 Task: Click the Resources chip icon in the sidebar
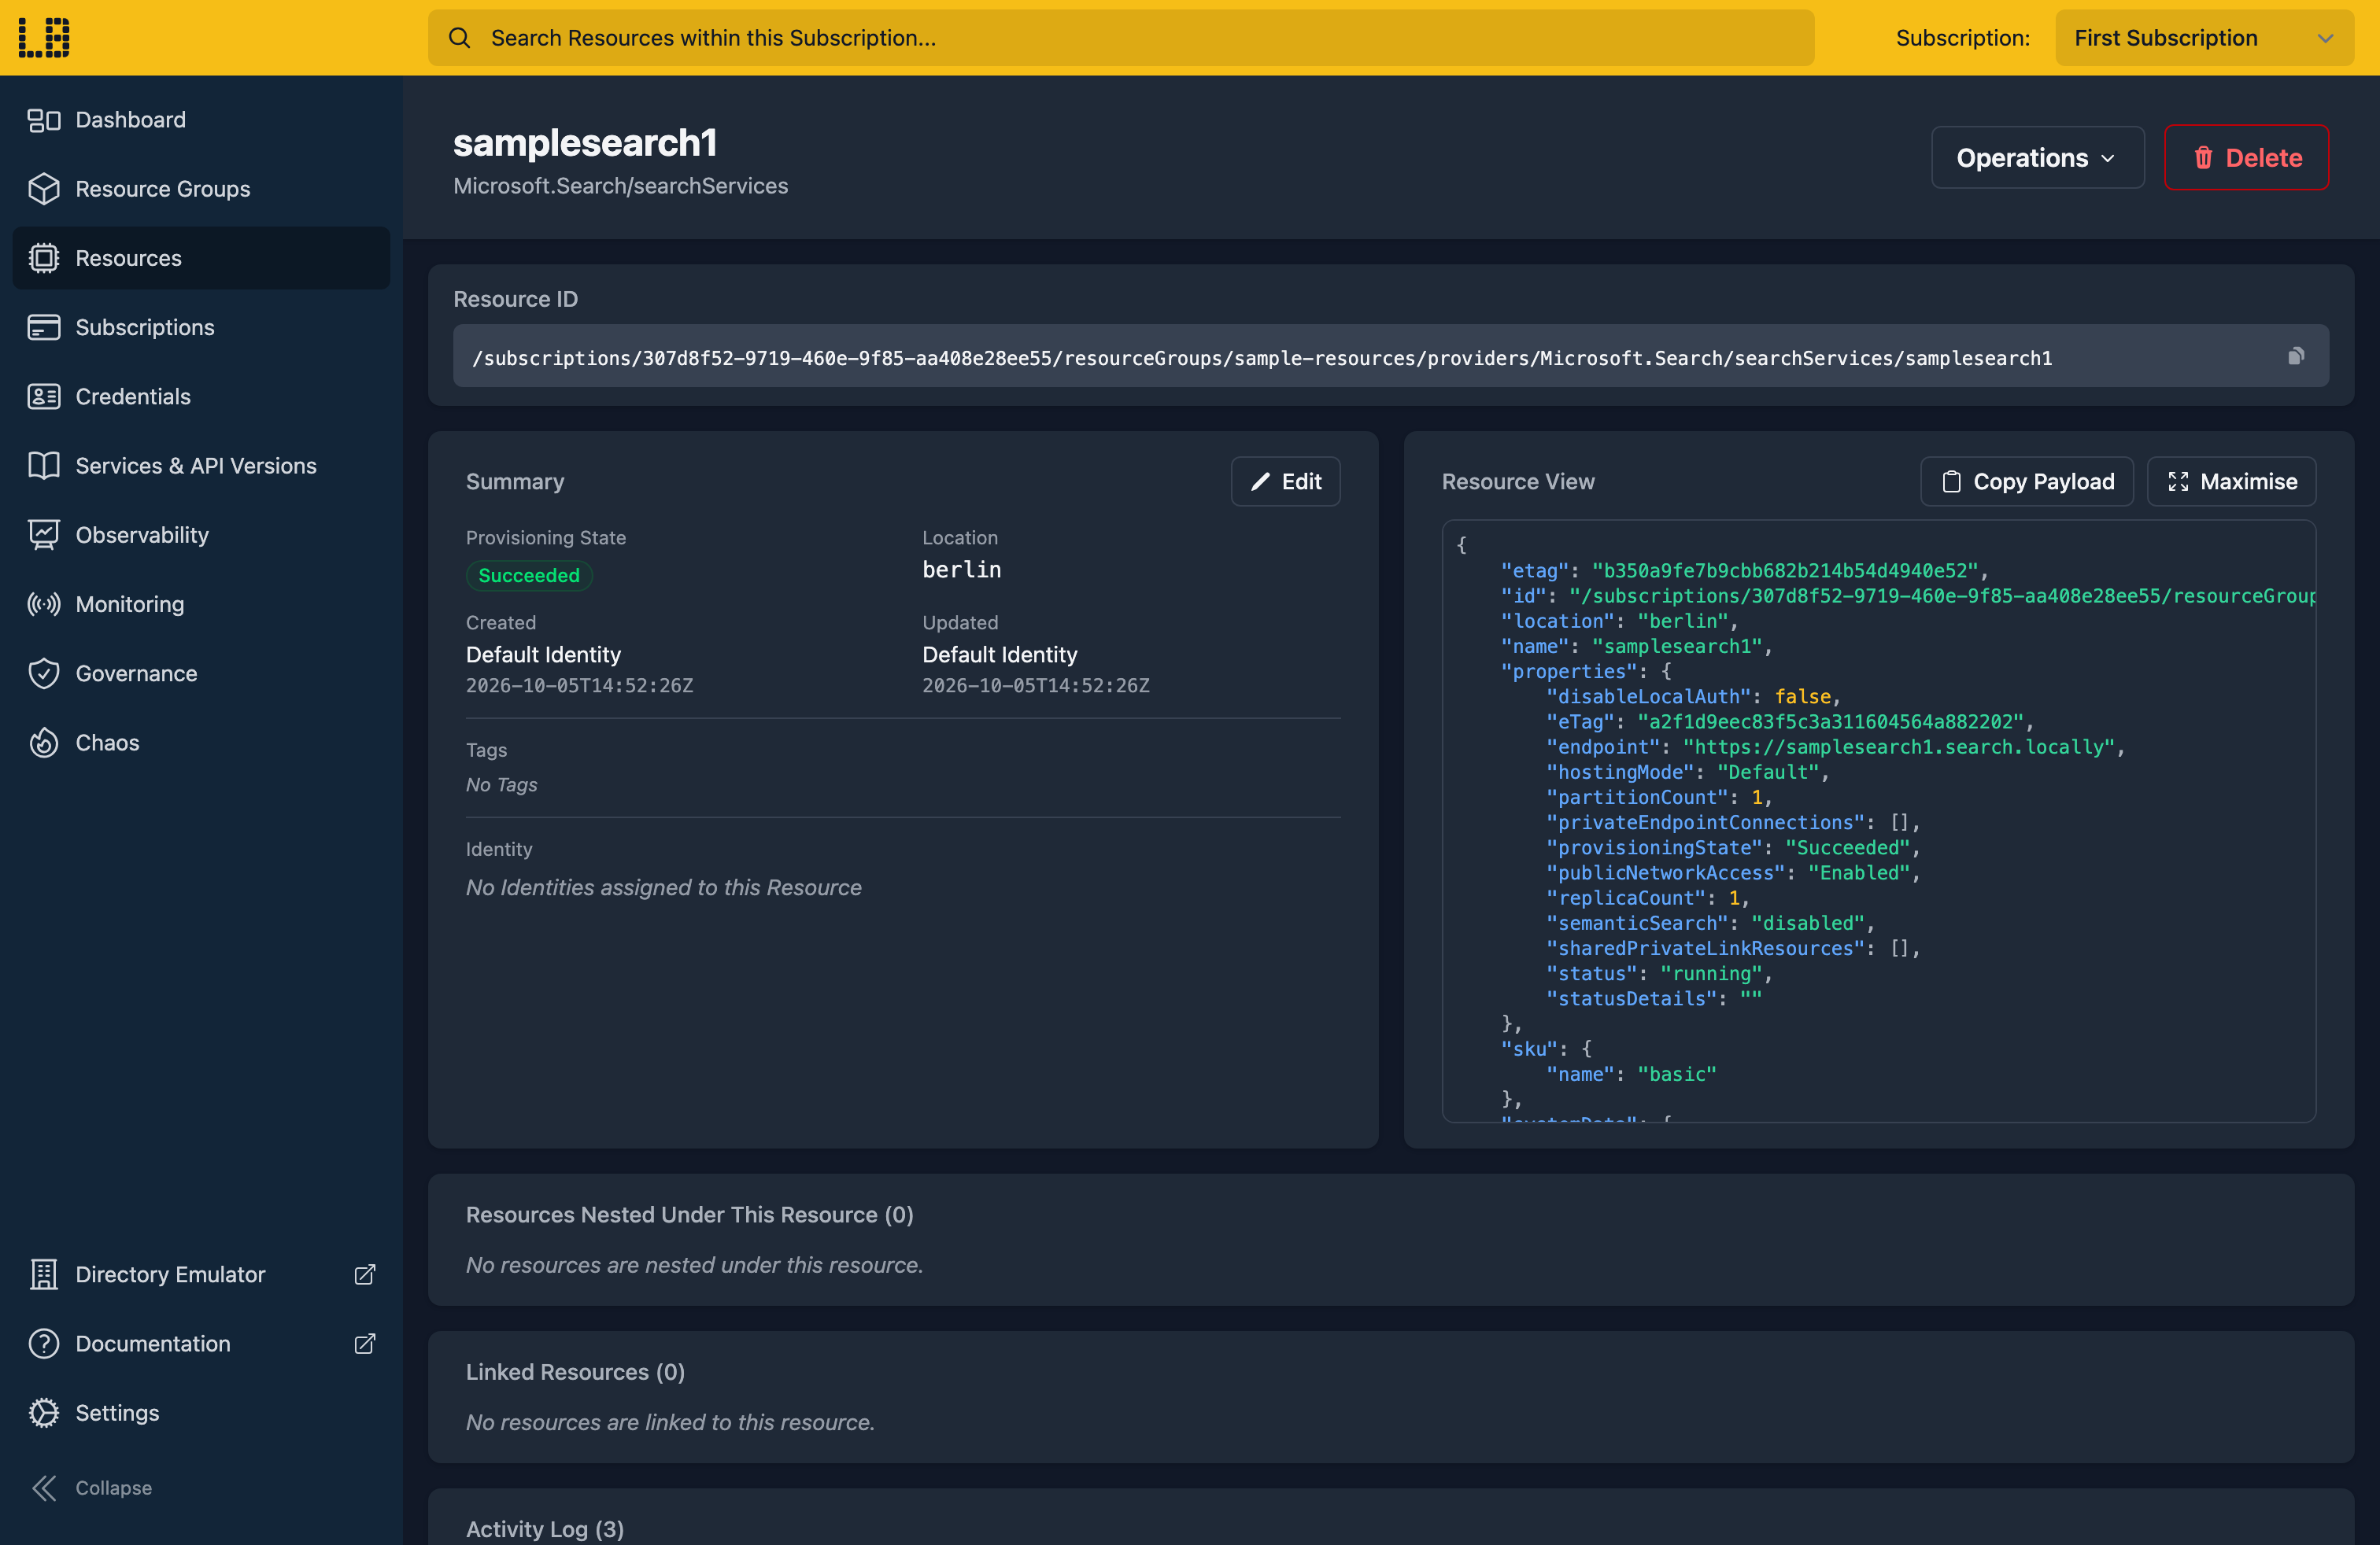[44, 258]
